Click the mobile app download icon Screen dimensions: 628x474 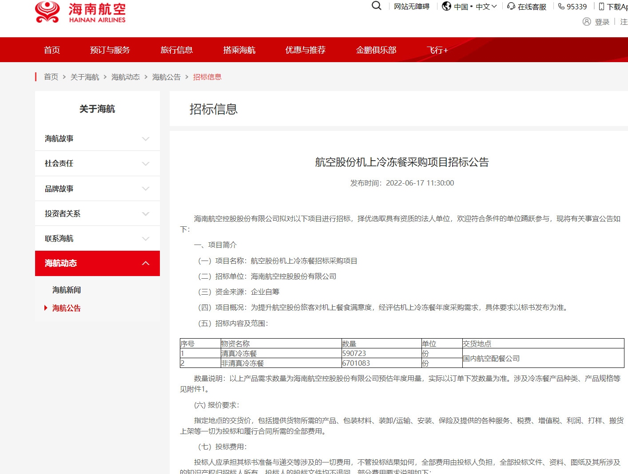coord(601,6)
